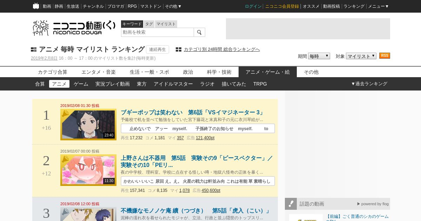421x221 pixels.
Task: Click the powered by flog link
Action: [x=373, y=204]
